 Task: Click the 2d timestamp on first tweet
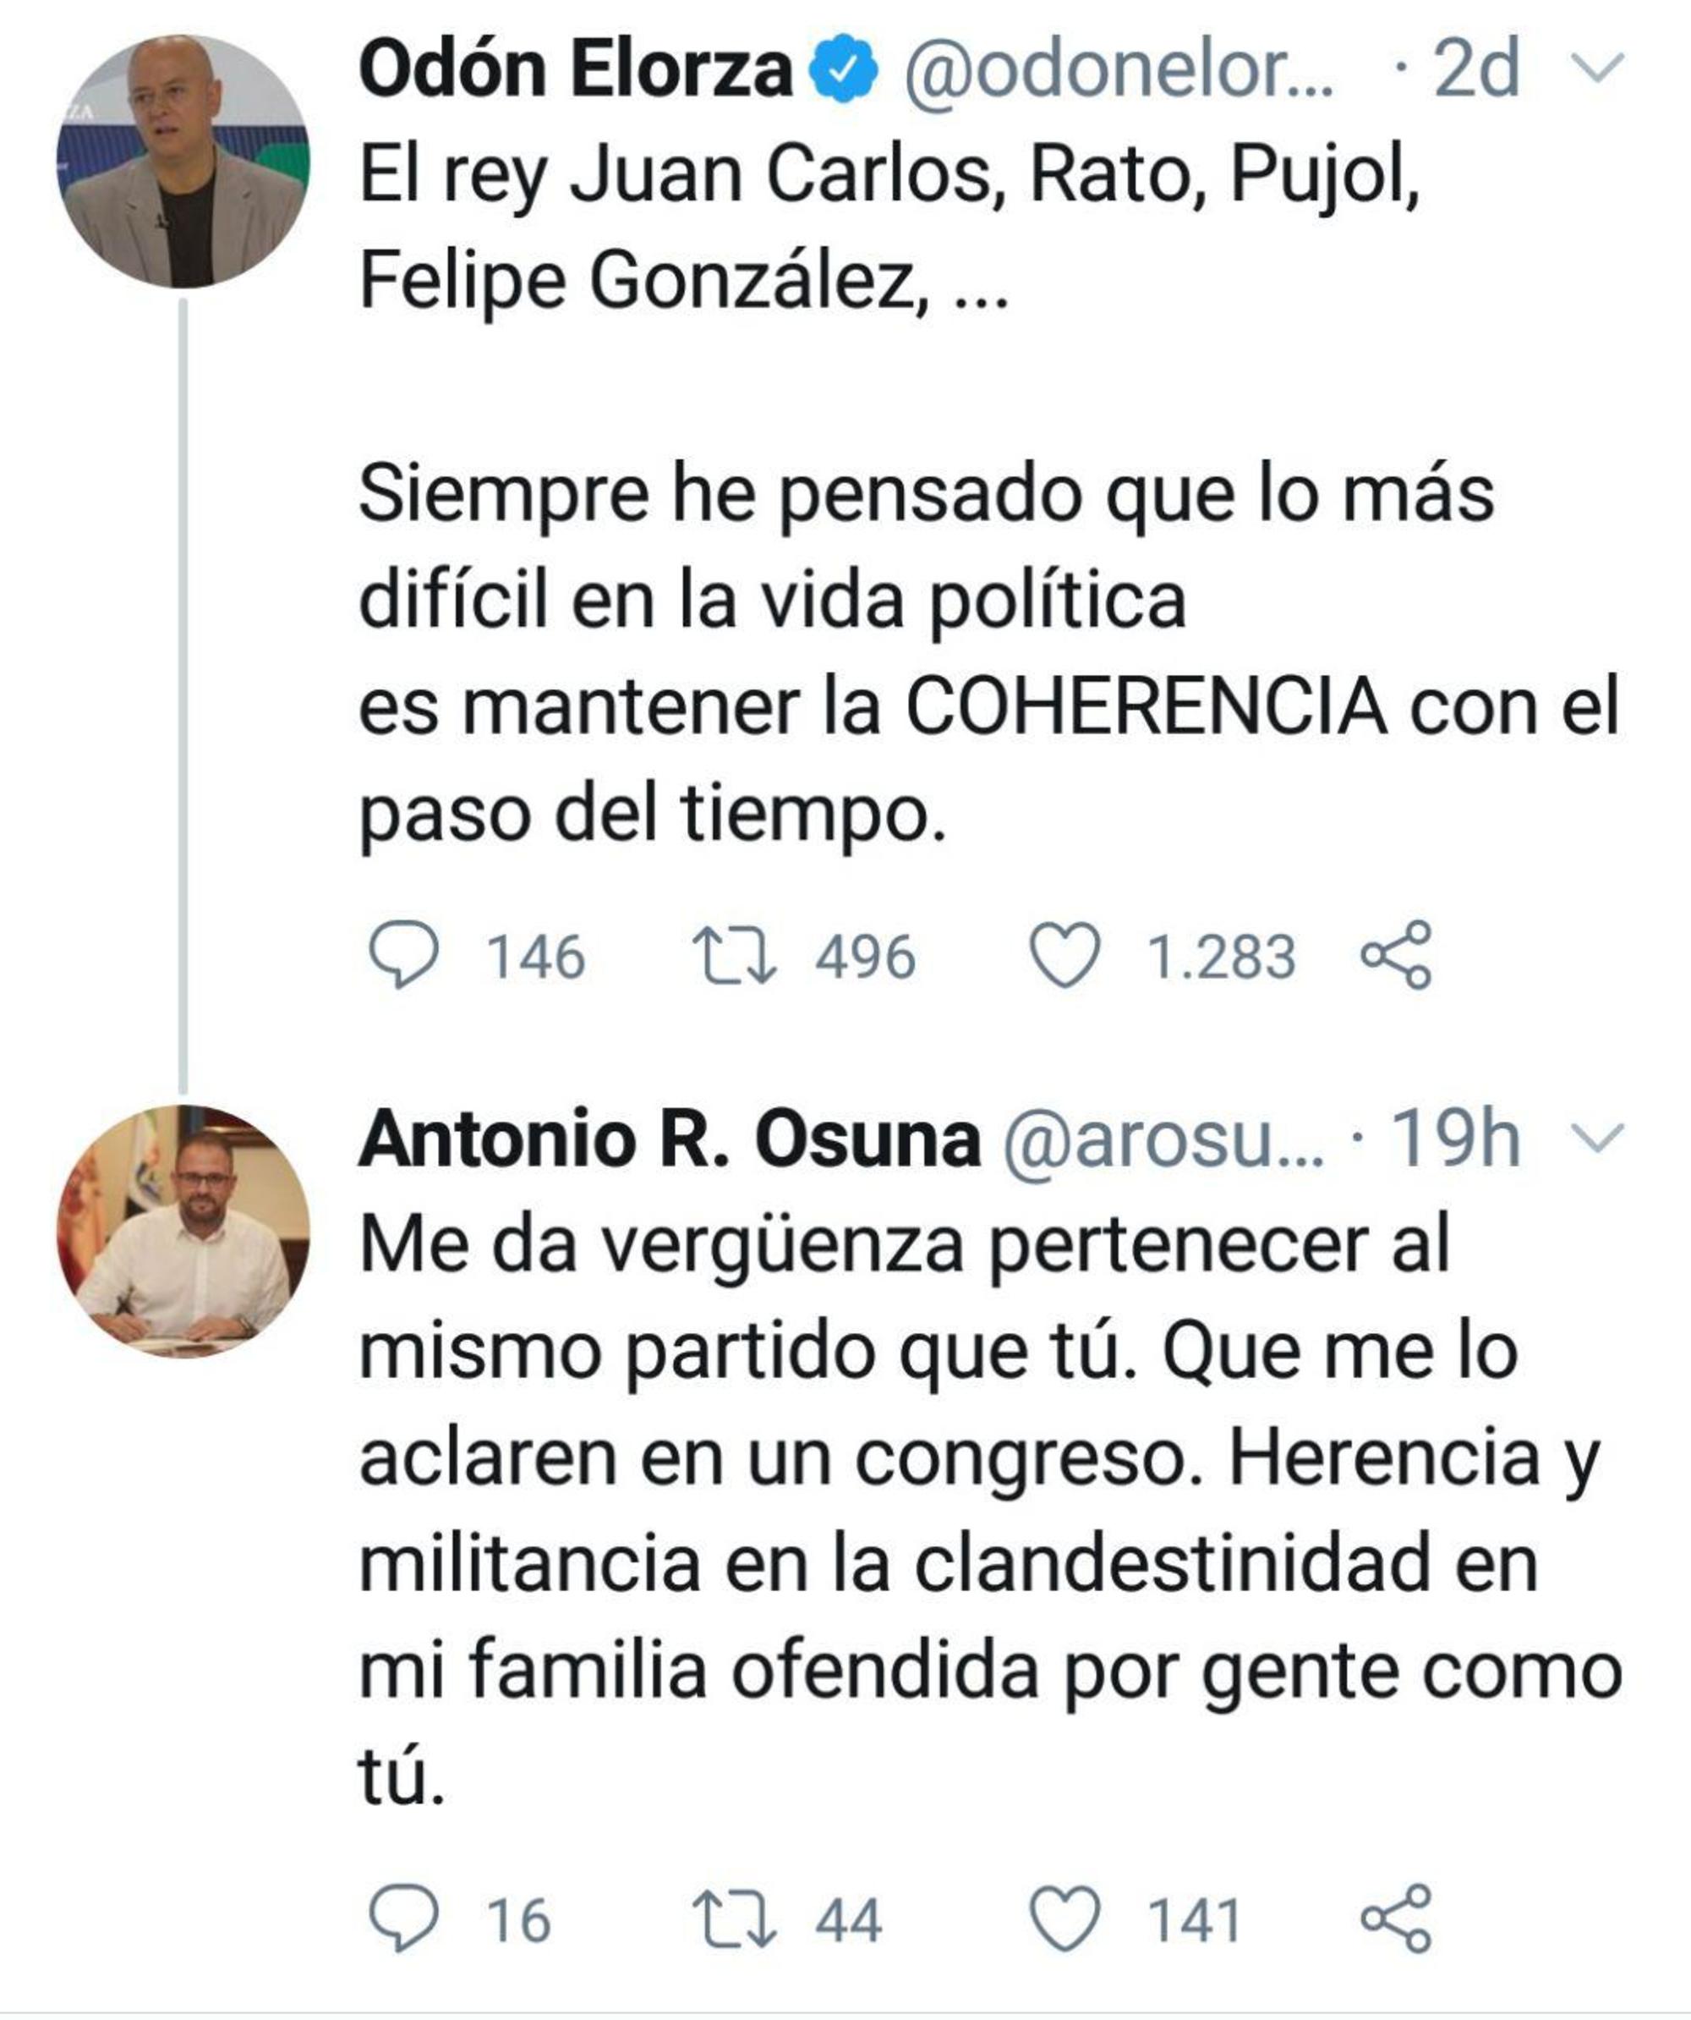pyautogui.click(x=1475, y=69)
